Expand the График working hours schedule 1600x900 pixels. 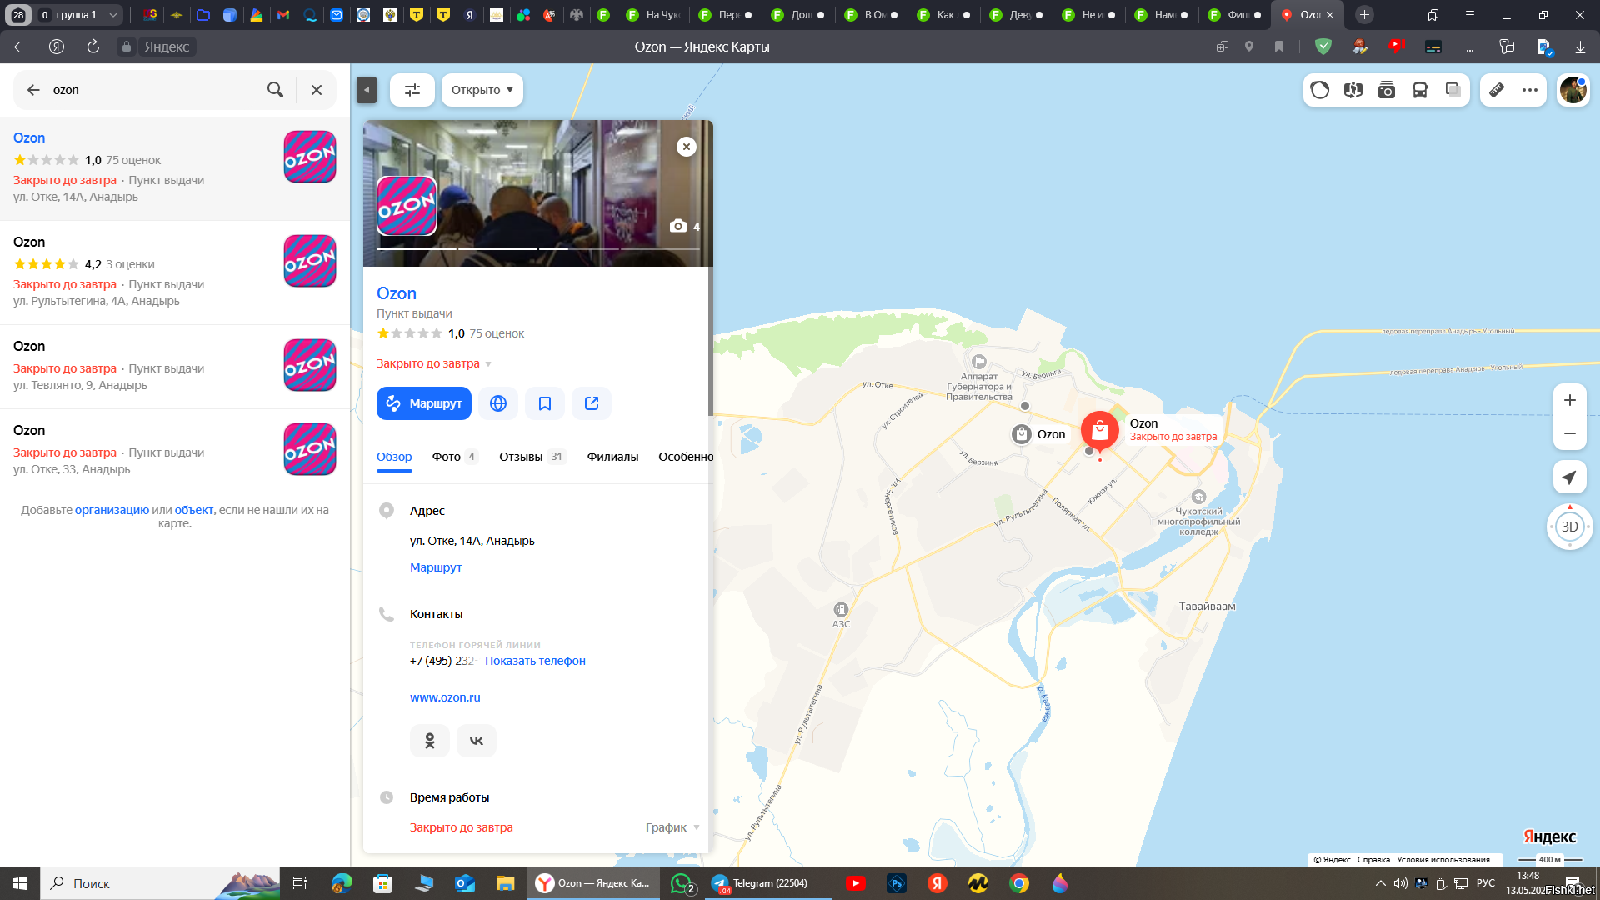pyautogui.click(x=672, y=827)
